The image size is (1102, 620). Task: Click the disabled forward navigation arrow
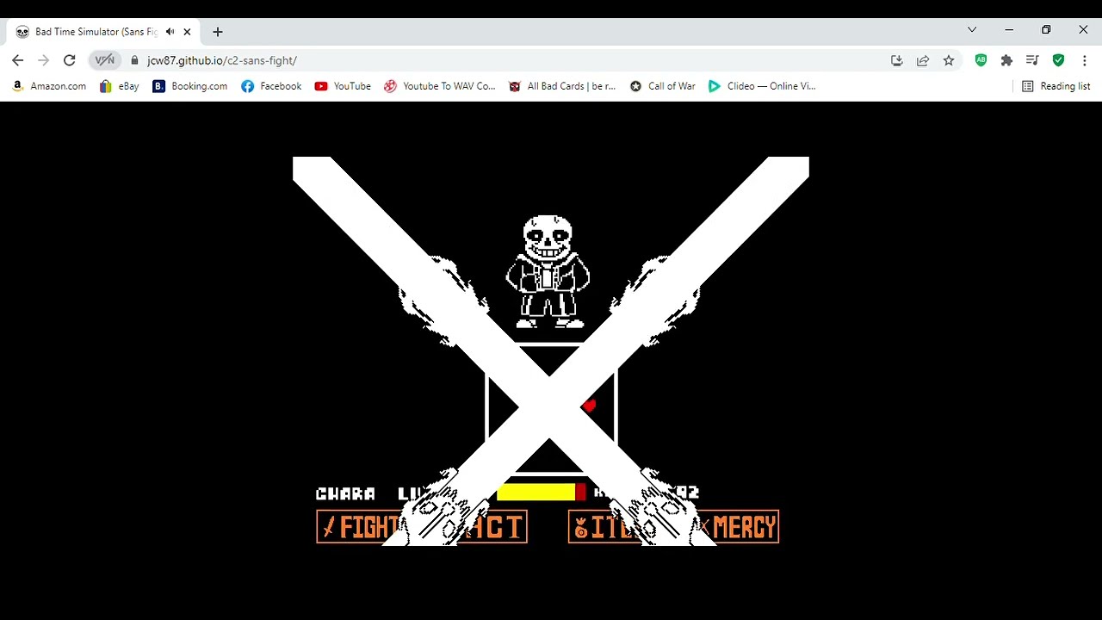tap(44, 60)
